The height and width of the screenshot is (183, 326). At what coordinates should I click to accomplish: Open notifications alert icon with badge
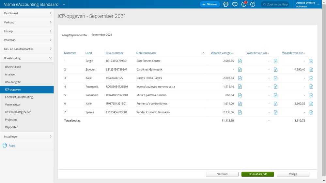(x=244, y=4)
